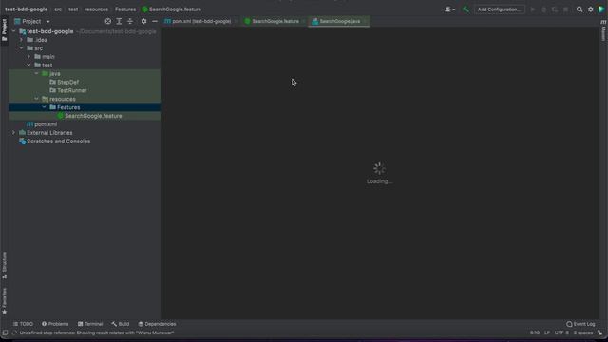Screen dimensions: 608x342
Task: Open the Dependencies tool window
Action: [157, 324]
